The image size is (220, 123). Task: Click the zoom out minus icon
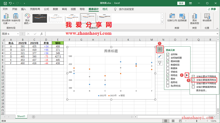pyautogui.click(x=186, y=121)
